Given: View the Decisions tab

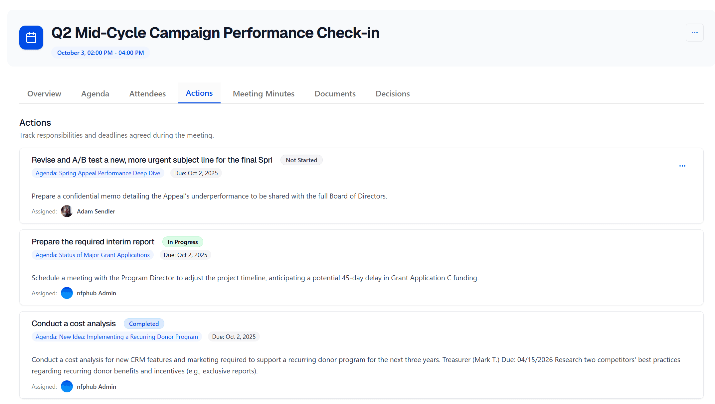Looking at the screenshot, I should coord(393,94).
